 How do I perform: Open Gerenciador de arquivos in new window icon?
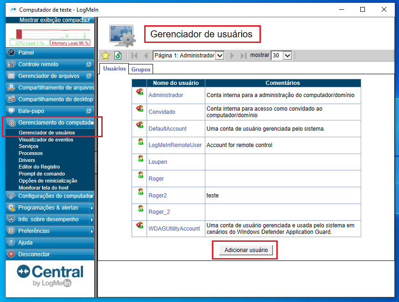click(89, 76)
